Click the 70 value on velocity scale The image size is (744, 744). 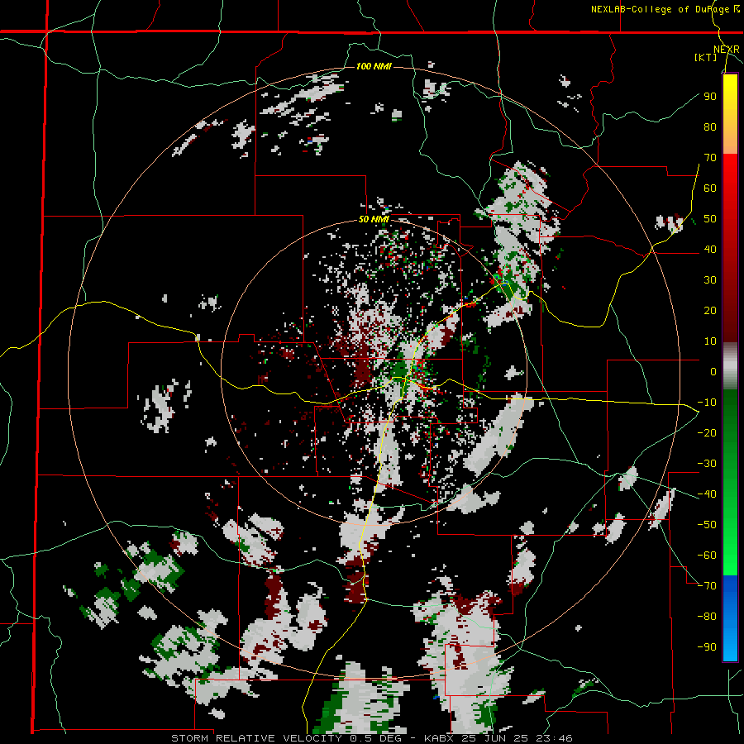point(710,158)
